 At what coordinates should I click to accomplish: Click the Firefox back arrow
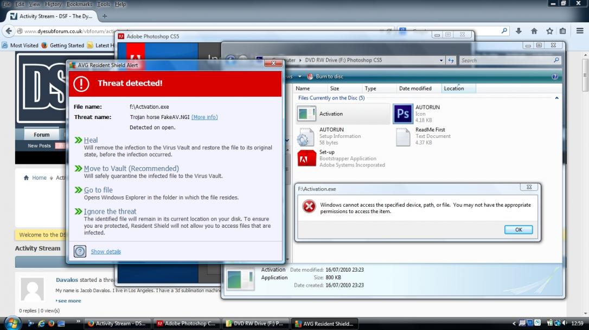[9, 31]
